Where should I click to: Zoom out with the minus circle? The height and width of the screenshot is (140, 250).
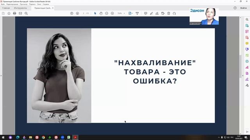pyautogui.click(x=107, y=14)
